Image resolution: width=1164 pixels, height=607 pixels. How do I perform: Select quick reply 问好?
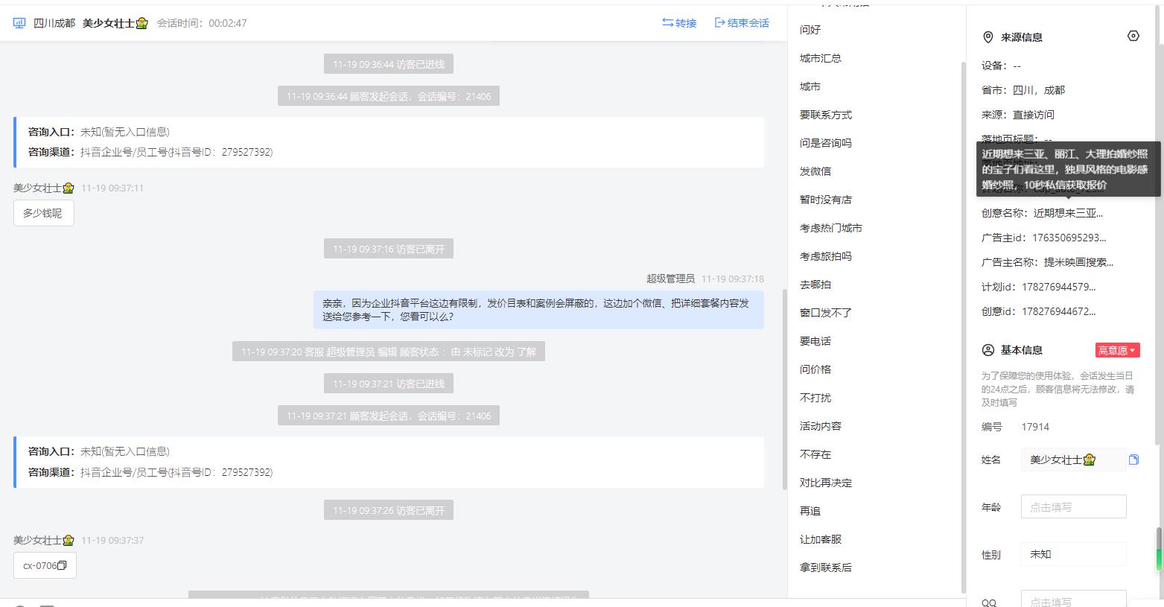[810, 30]
